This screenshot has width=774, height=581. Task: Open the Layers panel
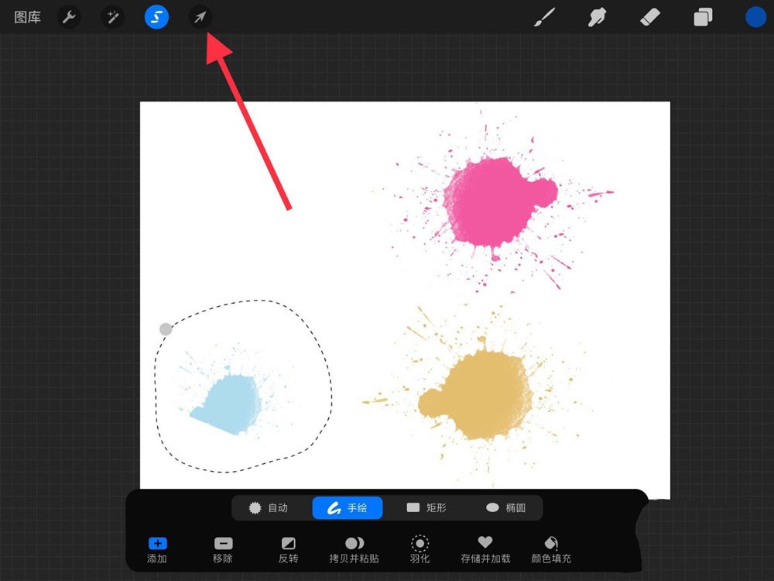point(703,18)
